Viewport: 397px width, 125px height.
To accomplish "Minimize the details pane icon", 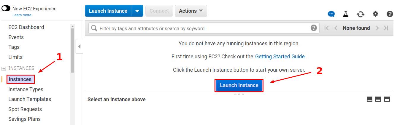I will [369, 99].
